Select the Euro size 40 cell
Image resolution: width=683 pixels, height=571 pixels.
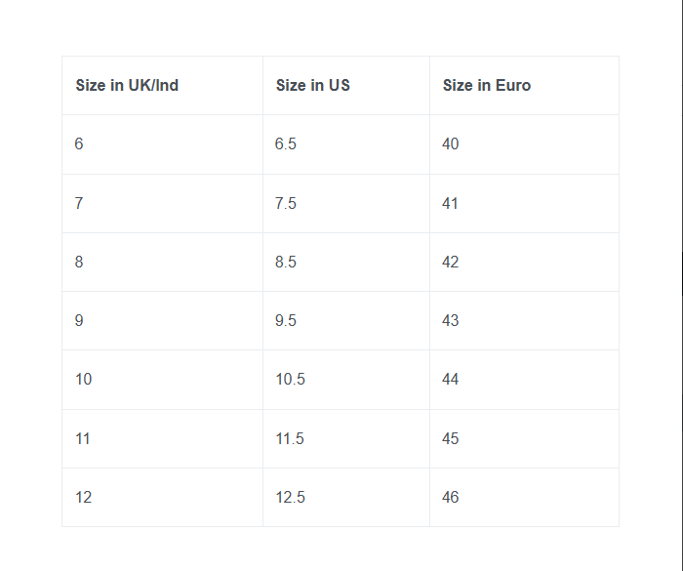450,144
